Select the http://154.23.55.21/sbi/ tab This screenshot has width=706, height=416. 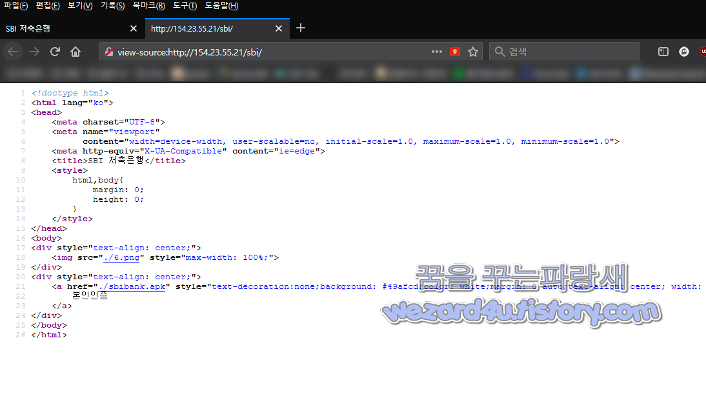(217, 28)
